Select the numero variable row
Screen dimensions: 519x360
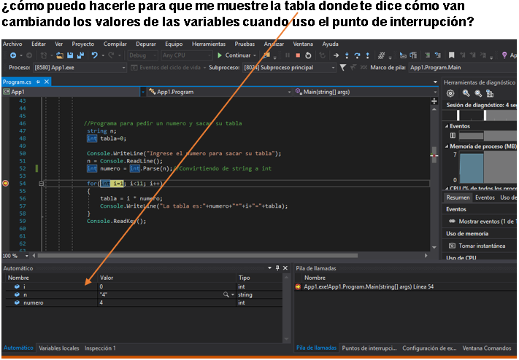point(144,302)
